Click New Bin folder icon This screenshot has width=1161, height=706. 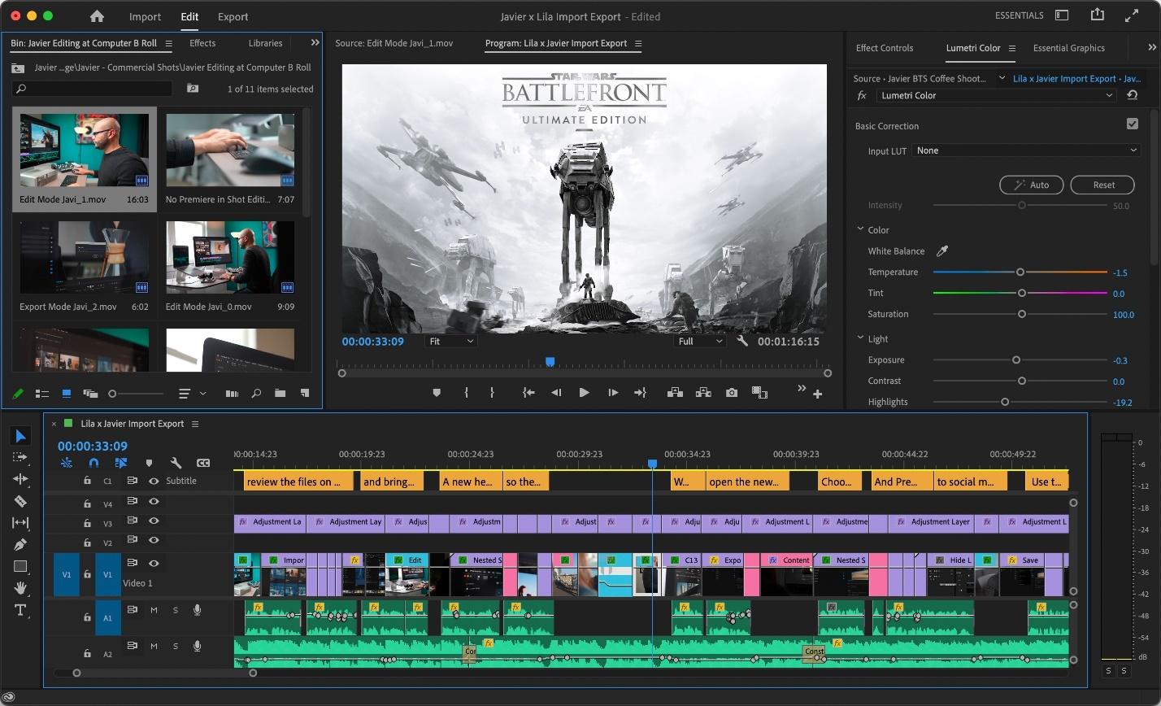(x=280, y=394)
